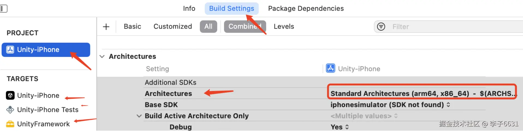
Task: Open Base SDK value dropdown
Action: click(x=448, y=105)
